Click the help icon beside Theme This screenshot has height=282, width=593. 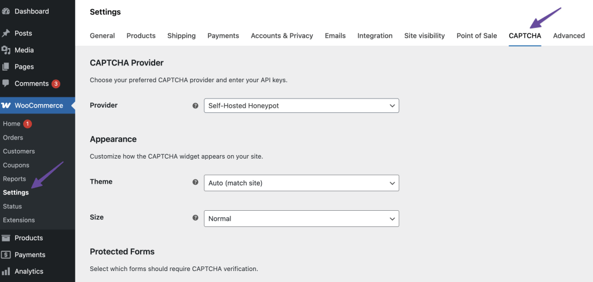(x=195, y=182)
